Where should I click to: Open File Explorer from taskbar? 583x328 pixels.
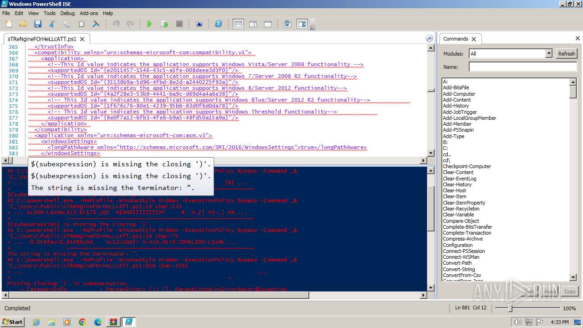pos(51,322)
